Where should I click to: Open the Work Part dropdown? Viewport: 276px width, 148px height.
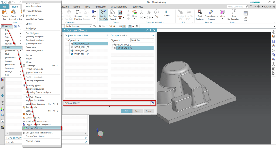tap(142, 40)
